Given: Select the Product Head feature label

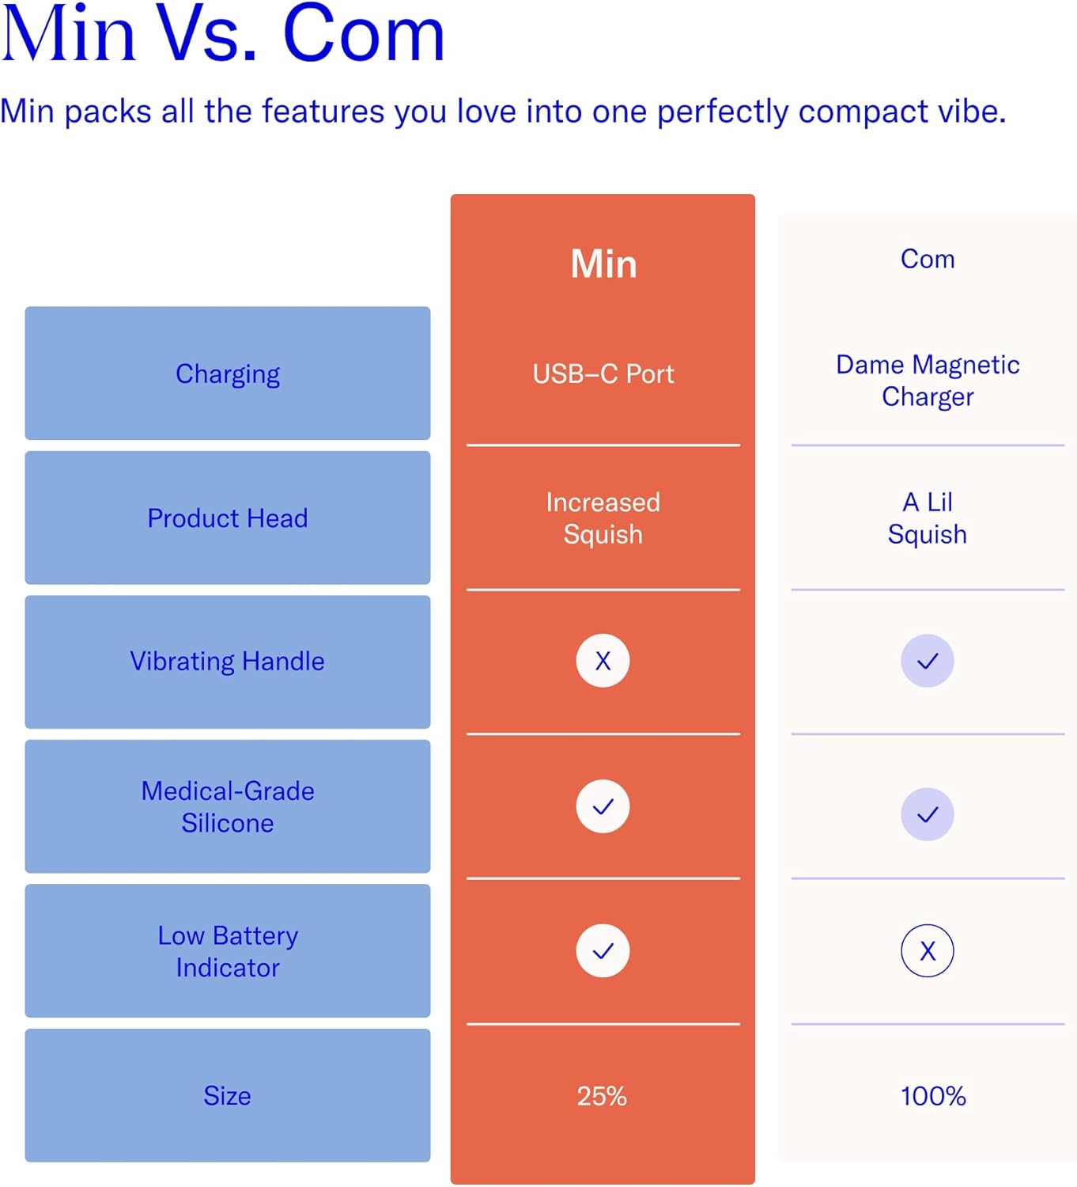Looking at the screenshot, I should tap(228, 518).
